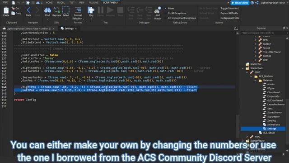The image size is (289, 163).
Task: Switch to the PLUGINS ribbon tab
Action: pos(93,3)
